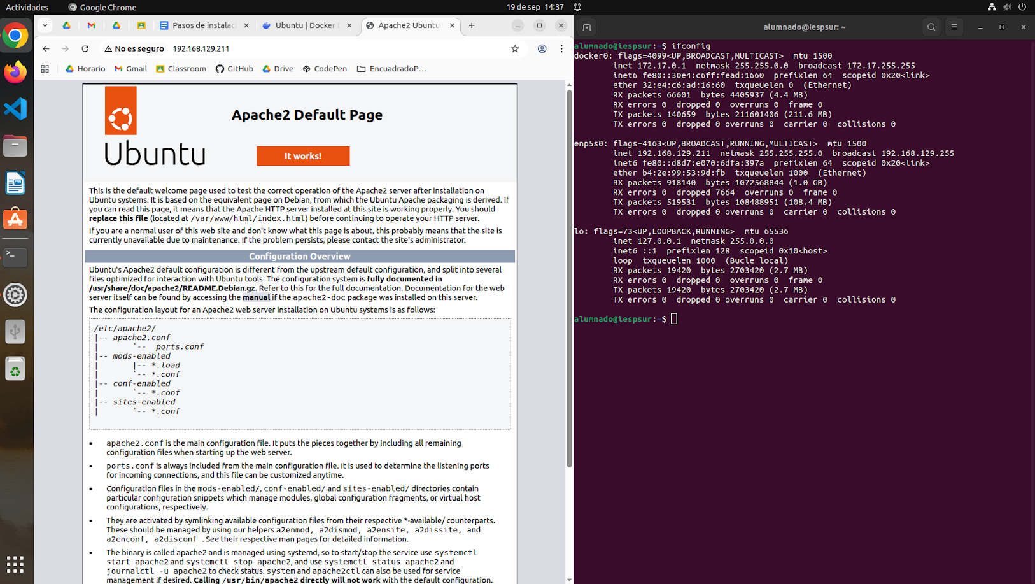Image resolution: width=1035 pixels, height=584 pixels.
Task: Click the terminal prompt cursor line
Action: point(626,319)
